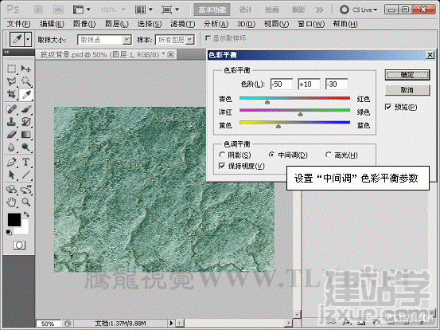Open the 滤镜(T) menu

click(x=183, y=24)
